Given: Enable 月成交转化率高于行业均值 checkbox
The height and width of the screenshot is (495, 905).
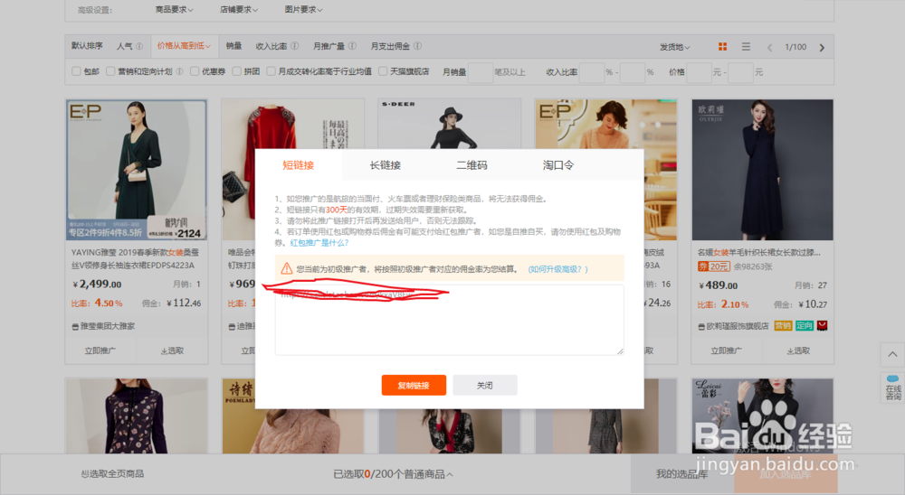Looking at the screenshot, I should point(271,71).
